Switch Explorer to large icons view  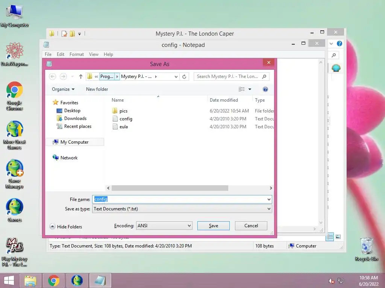pyautogui.click(x=338, y=237)
